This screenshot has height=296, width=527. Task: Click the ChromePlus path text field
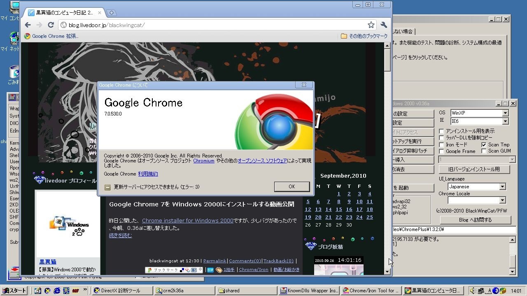point(454,230)
